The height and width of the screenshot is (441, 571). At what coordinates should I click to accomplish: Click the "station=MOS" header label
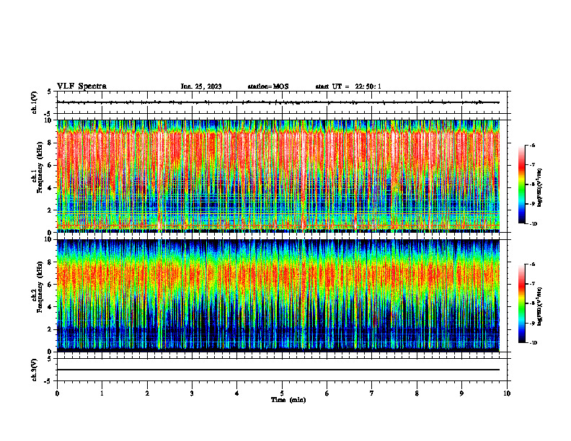coord(268,86)
